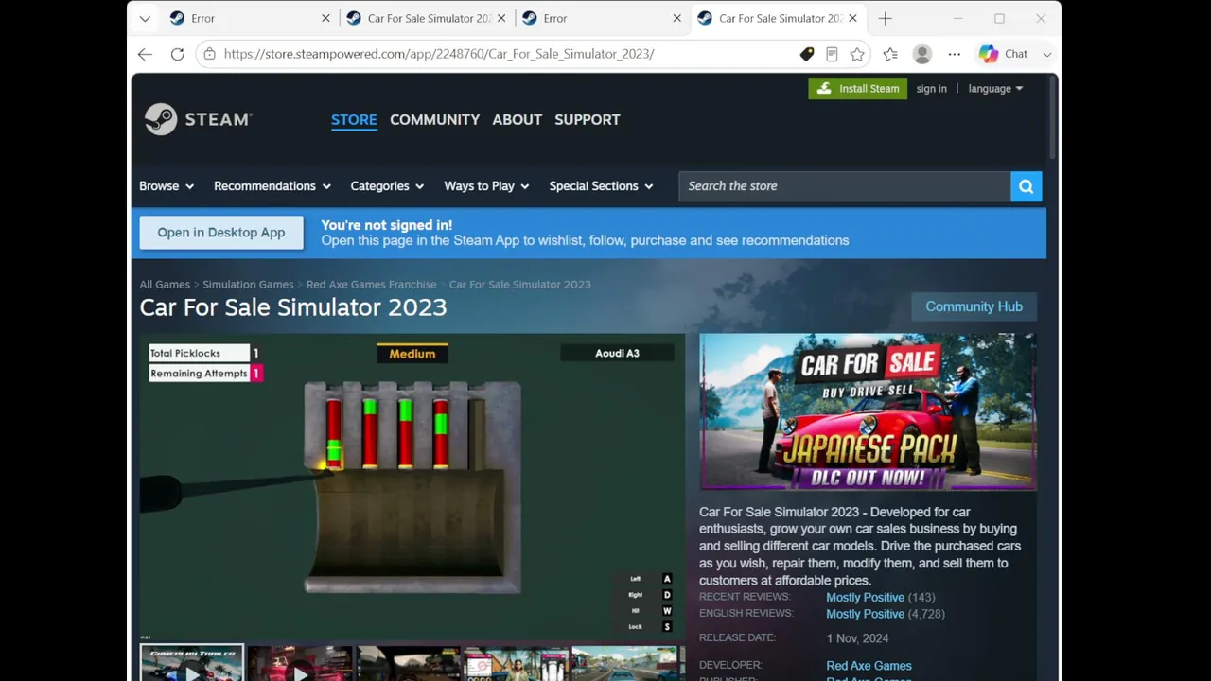Screen dimensions: 1211x681
Task: Open immersive reader view icon
Action: tap(832, 54)
